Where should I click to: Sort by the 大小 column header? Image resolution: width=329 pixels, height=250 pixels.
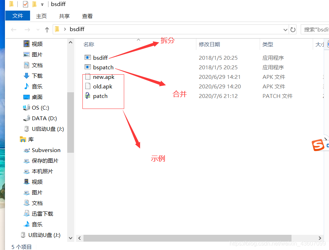319,44
